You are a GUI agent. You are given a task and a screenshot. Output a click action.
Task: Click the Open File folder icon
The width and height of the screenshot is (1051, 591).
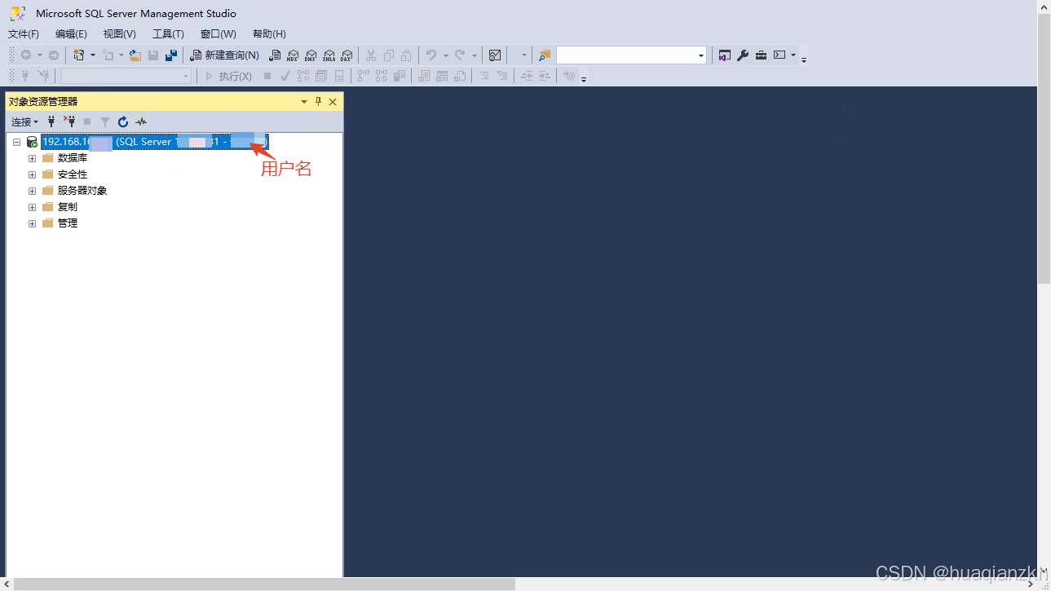click(135, 55)
